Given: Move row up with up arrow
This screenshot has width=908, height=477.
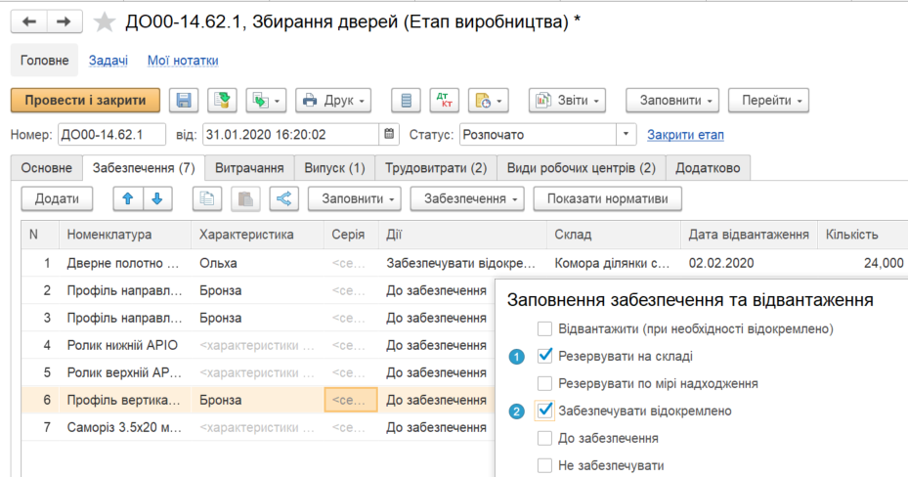Looking at the screenshot, I should (127, 198).
